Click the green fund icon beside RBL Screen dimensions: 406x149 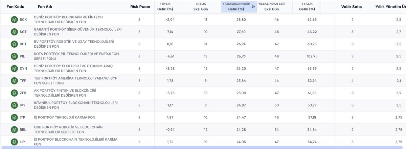tap(14, 129)
